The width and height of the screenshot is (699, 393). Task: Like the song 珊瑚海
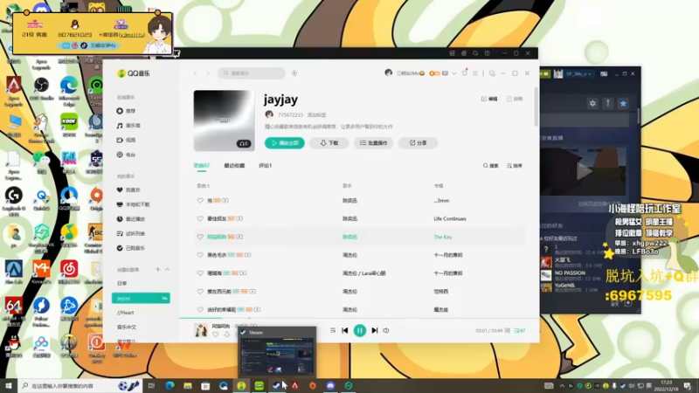click(x=200, y=273)
